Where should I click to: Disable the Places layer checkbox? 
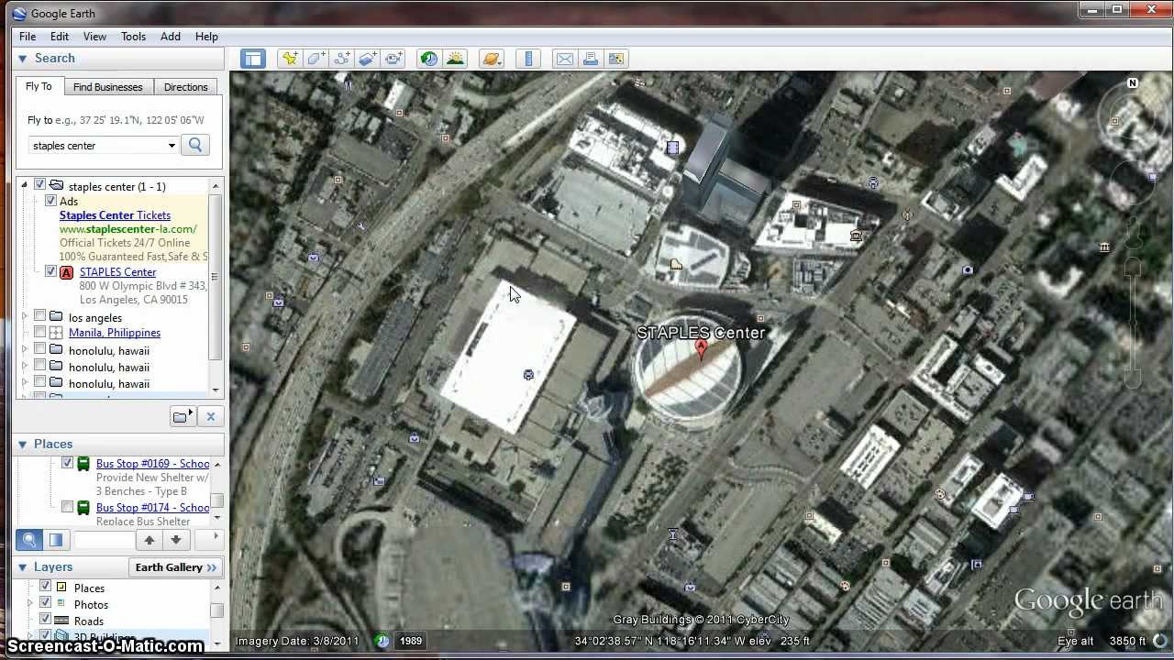pos(45,587)
